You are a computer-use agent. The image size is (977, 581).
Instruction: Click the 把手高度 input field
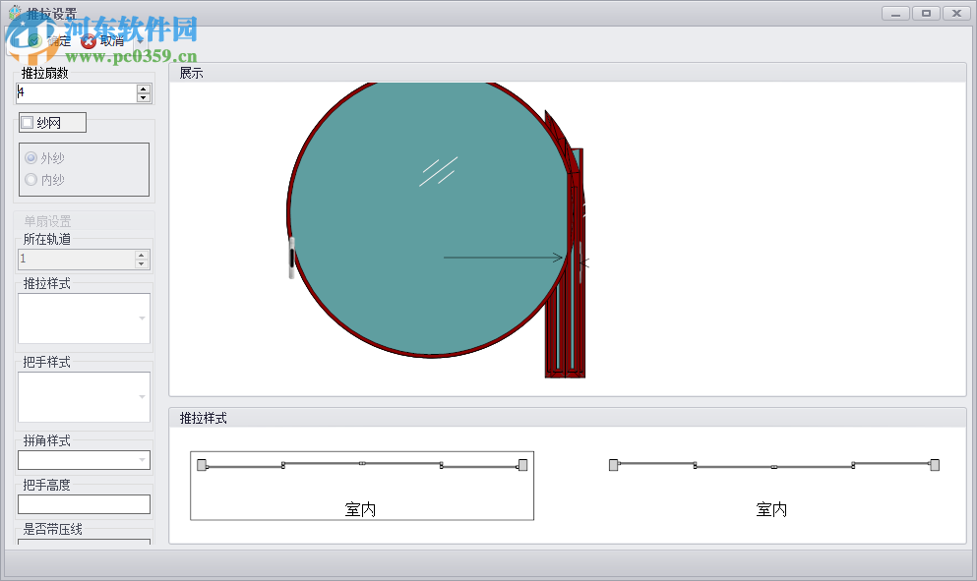(84, 504)
